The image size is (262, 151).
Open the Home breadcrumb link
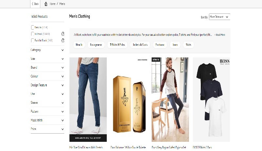(52, 4)
